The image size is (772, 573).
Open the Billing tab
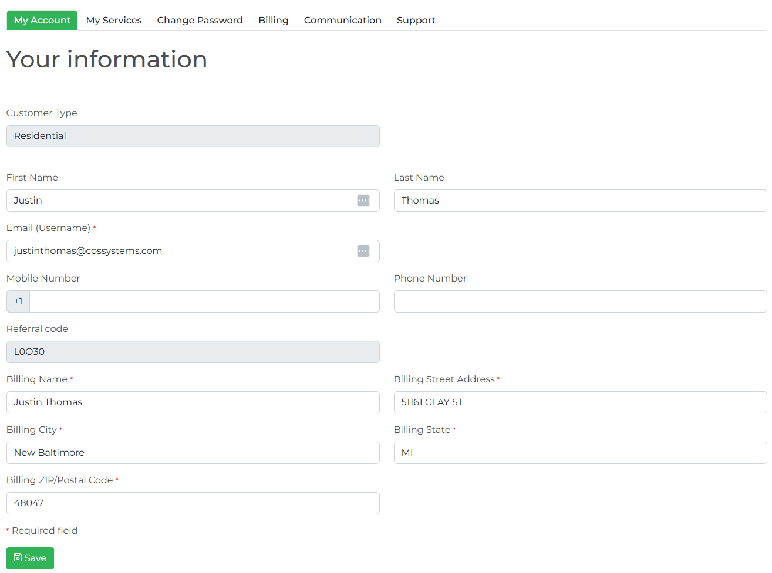pyautogui.click(x=274, y=21)
